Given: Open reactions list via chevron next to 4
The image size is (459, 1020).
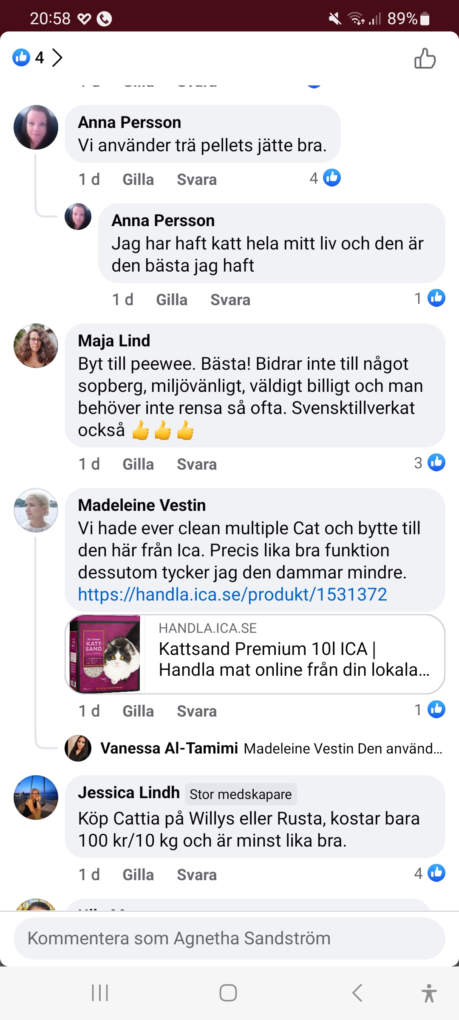Looking at the screenshot, I should pyautogui.click(x=57, y=58).
